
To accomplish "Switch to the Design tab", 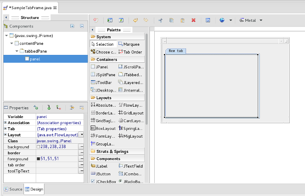I will tap(34, 189).
